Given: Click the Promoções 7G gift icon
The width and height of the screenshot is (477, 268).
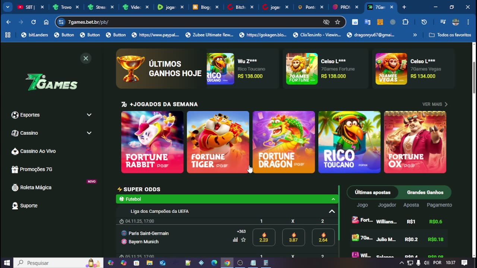Looking at the screenshot, I should [x=15, y=169].
